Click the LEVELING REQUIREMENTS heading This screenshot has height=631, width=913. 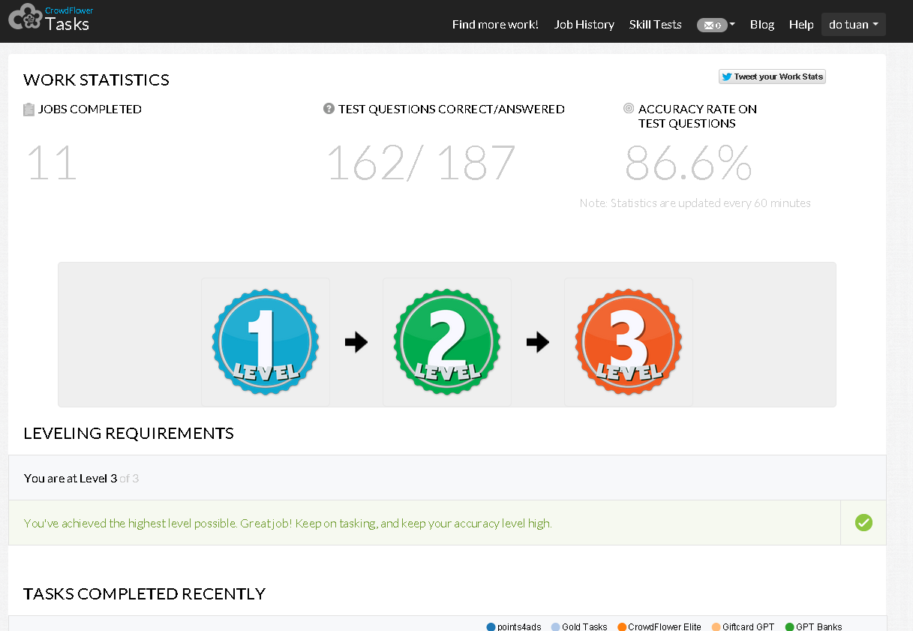(128, 433)
